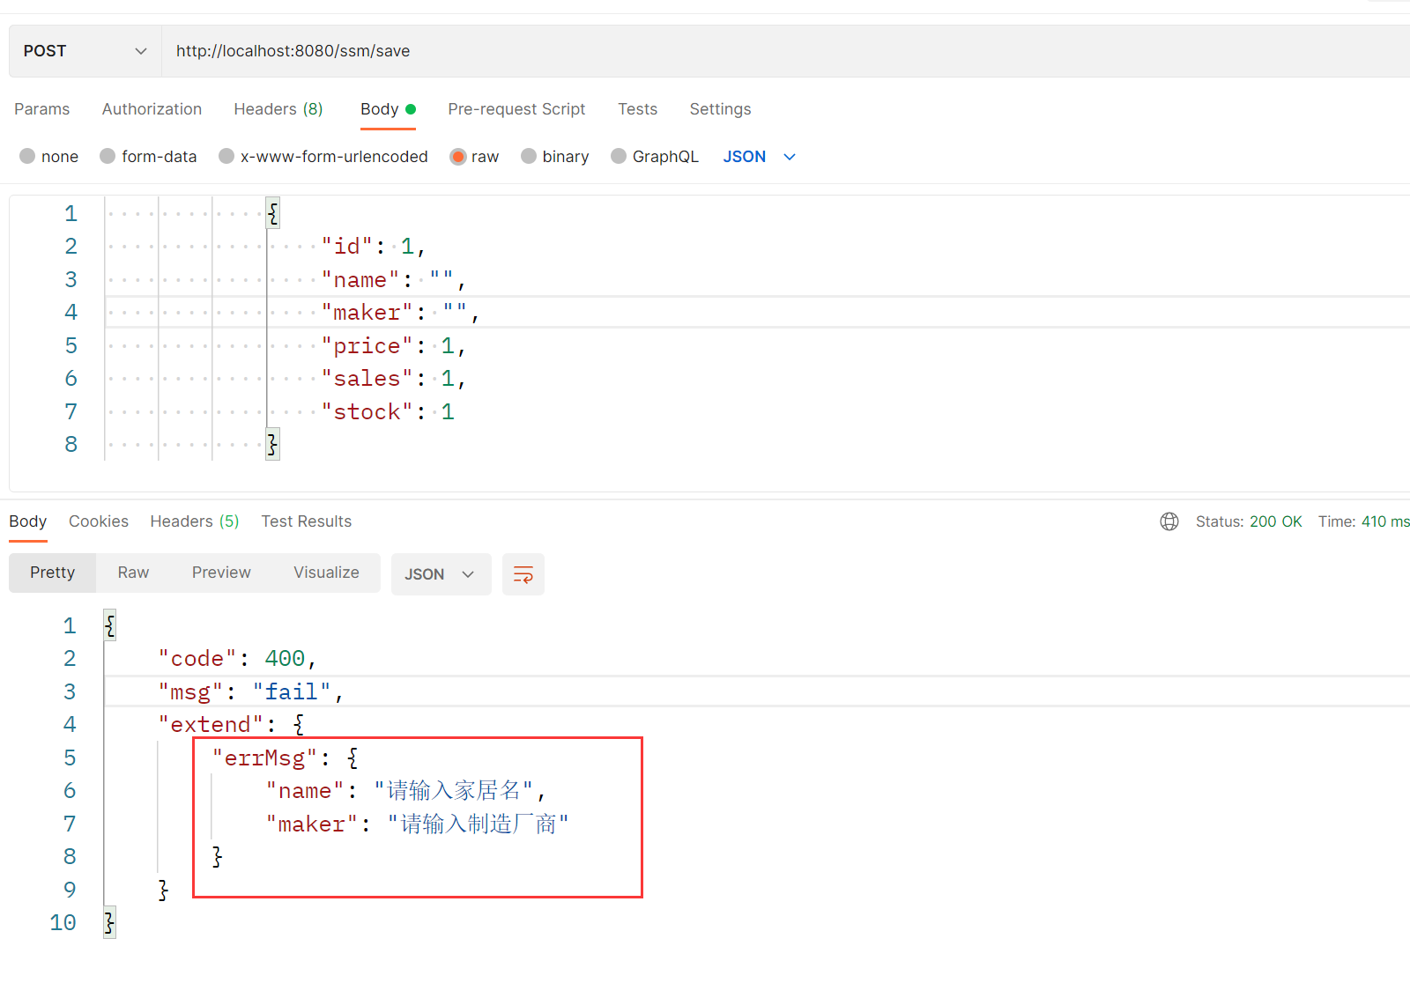This screenshot has height=983, width=1410.
Task: Switch to the Tests tab
Action: point(637,109)
